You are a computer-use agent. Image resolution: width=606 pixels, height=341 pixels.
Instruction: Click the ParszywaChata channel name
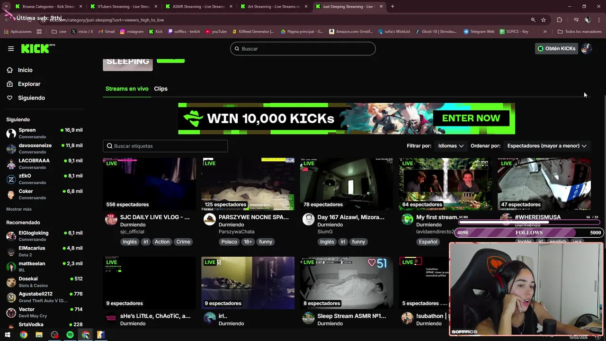coord(237,232)
